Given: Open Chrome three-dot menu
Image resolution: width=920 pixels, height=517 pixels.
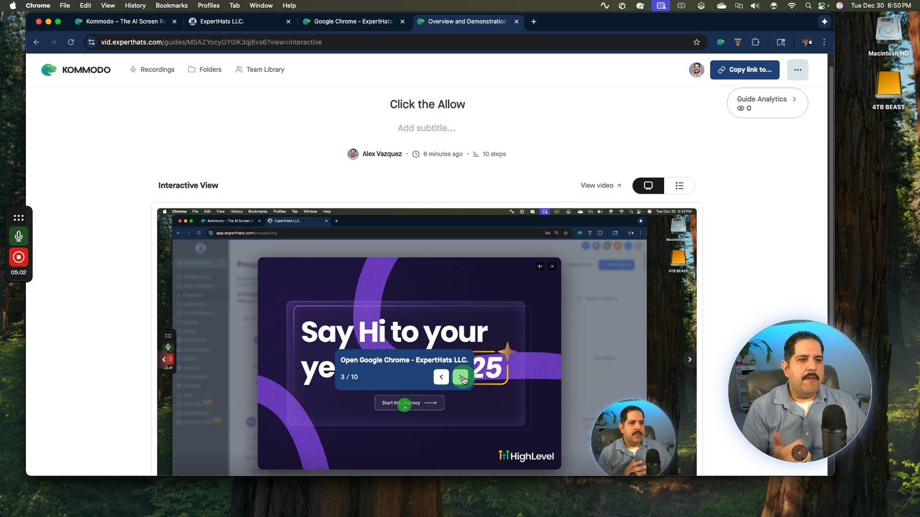Looking at the screenshot, I should click(824, 42).
